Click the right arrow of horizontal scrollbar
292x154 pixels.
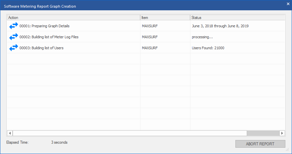click(x=282, y=133)
